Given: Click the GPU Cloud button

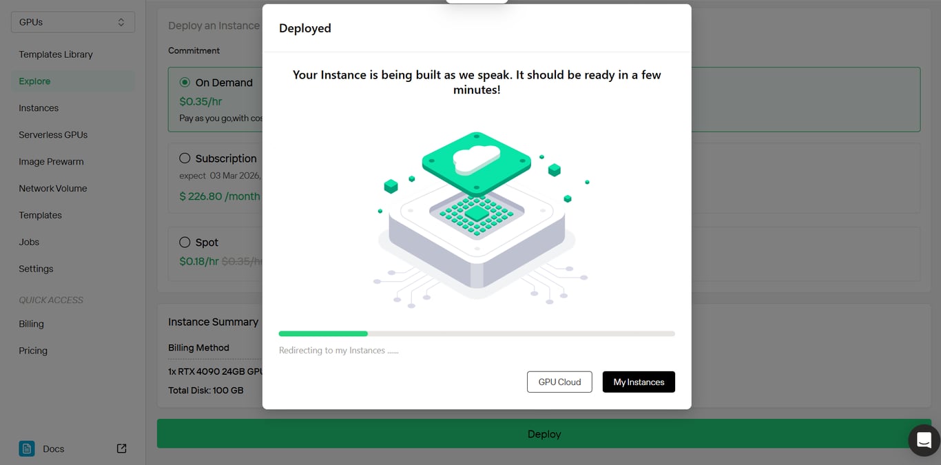Looking at the screenshot, I should pyautogui.click(x=559, y=382).
